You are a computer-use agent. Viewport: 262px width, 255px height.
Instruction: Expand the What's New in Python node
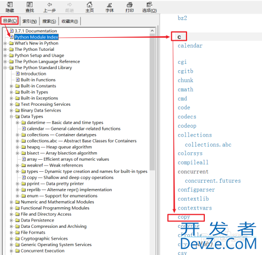point(5,43)
